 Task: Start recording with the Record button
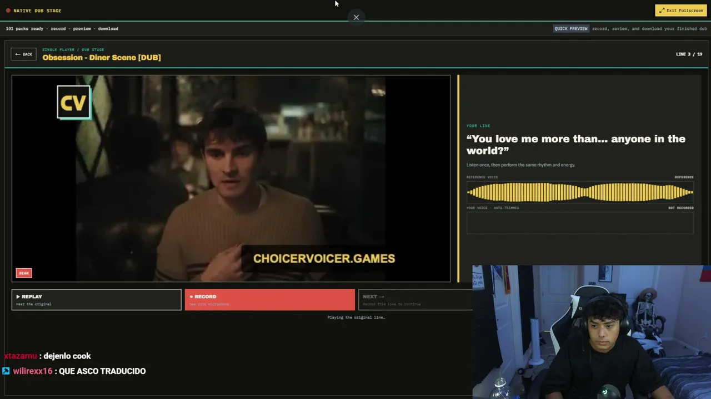click(269, 299)
